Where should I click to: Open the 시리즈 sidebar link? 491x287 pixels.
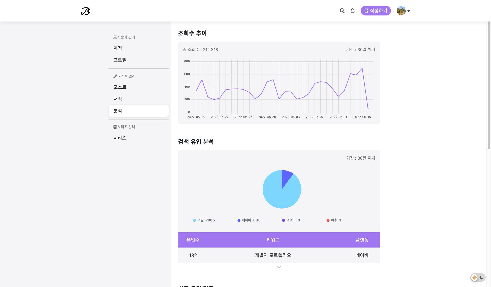coord(120,138)
